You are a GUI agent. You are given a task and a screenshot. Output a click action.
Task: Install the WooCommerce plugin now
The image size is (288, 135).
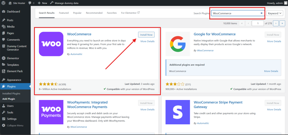[146, 35]
